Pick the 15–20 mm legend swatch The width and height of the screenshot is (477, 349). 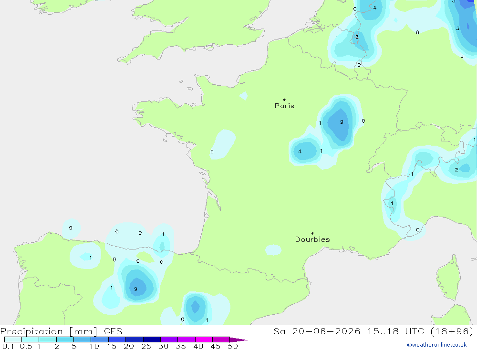point(117,339)
